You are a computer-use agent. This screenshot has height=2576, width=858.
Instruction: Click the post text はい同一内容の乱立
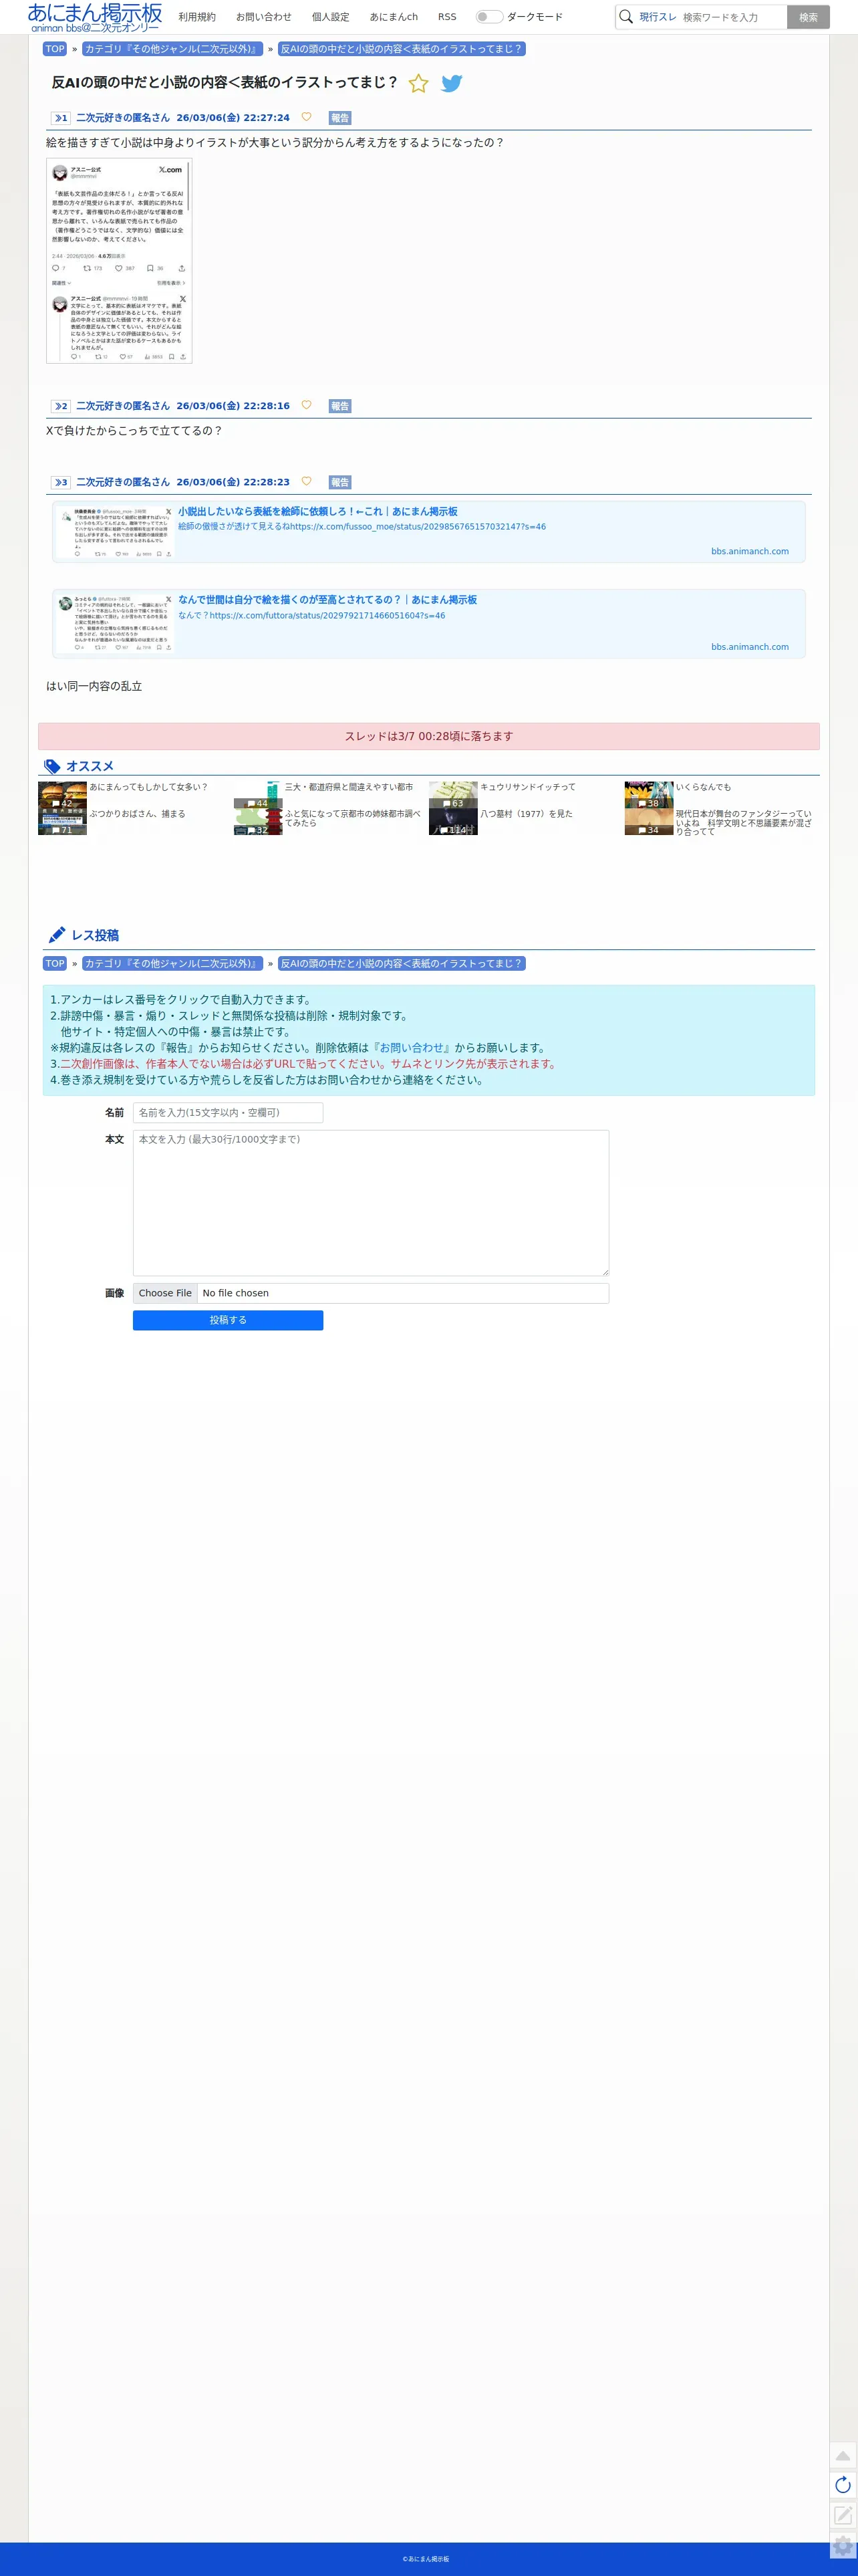point(94,686)
